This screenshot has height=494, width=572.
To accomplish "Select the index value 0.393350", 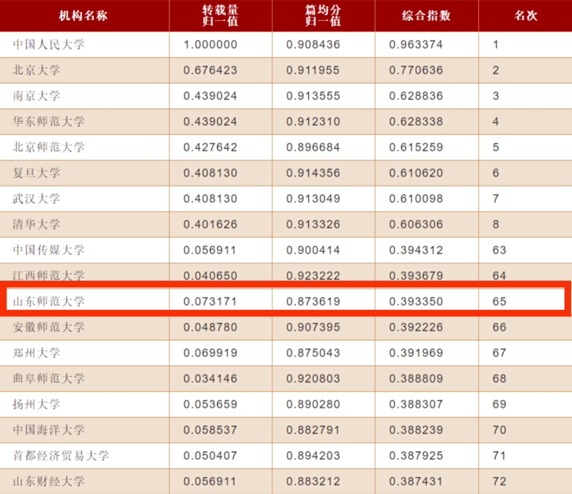I will click(416, 301).
